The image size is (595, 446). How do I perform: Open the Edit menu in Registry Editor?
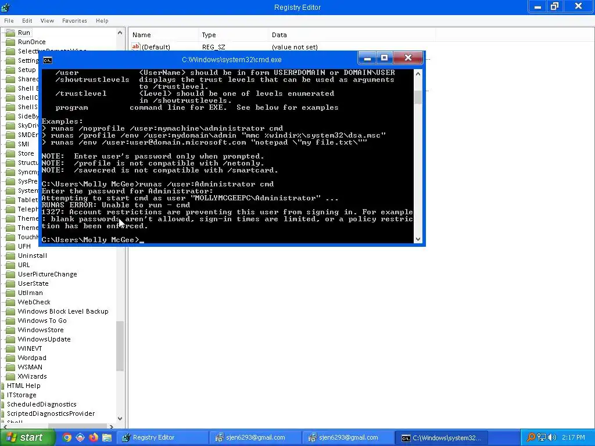tap(27, 20)
